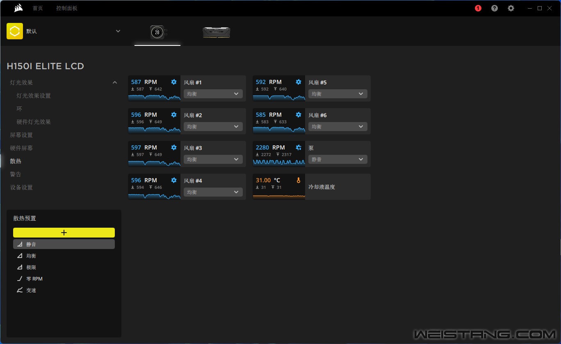Open gear settings for 风扇 #5
Image resolution: width=561 pixels, height=344 pixels.
click(x=299, y=82)
